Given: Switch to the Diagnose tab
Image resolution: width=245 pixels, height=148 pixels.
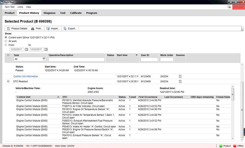Looking at the screenshot, I should (49, 13).
